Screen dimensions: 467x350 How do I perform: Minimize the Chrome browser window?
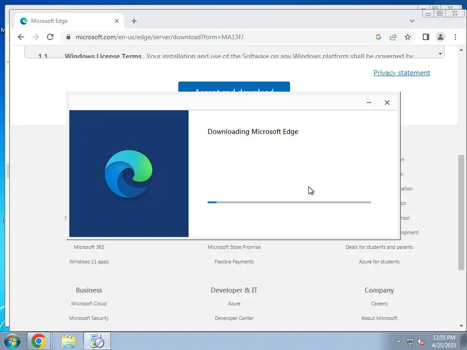(428, 13)
